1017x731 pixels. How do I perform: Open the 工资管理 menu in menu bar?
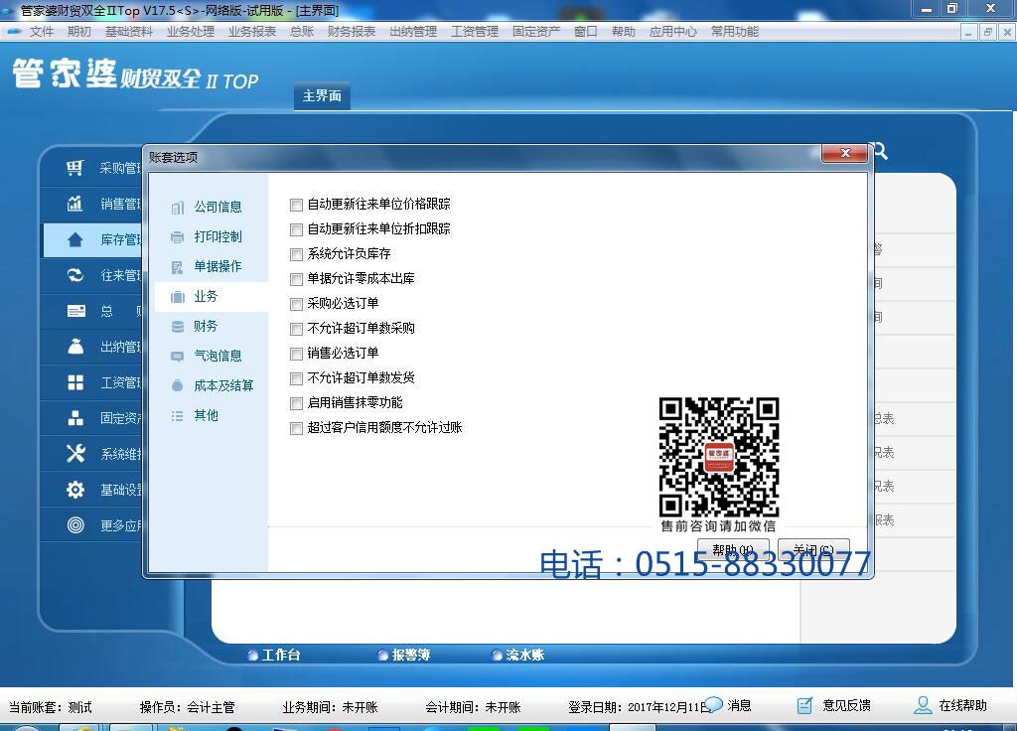coord(475,31)
